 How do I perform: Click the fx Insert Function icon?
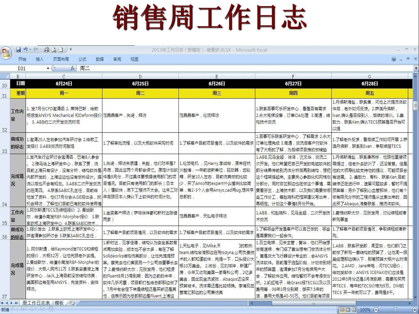(72, 68)
